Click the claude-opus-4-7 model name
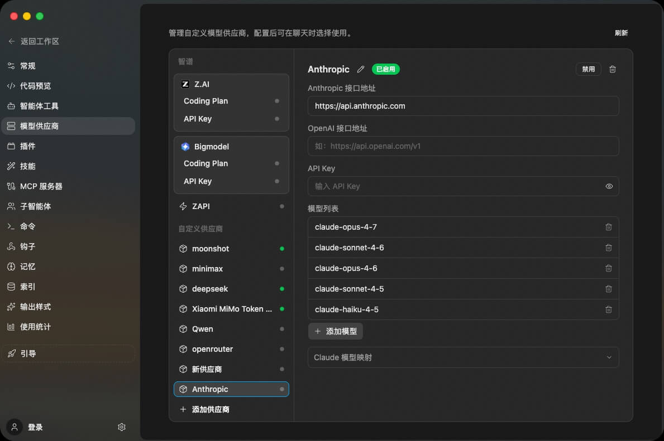The width and height of the screenshot is (664, 441). 346,227
